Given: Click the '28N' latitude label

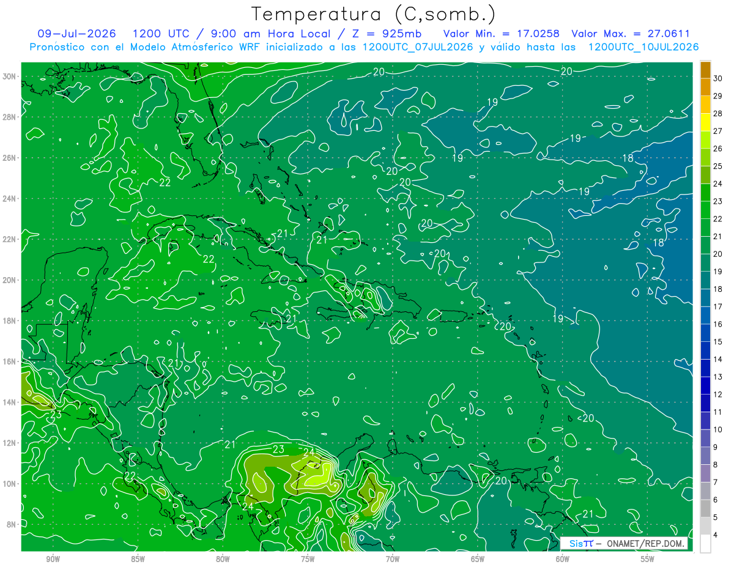Looking at the screenshot, I should [x=9, y=117].
